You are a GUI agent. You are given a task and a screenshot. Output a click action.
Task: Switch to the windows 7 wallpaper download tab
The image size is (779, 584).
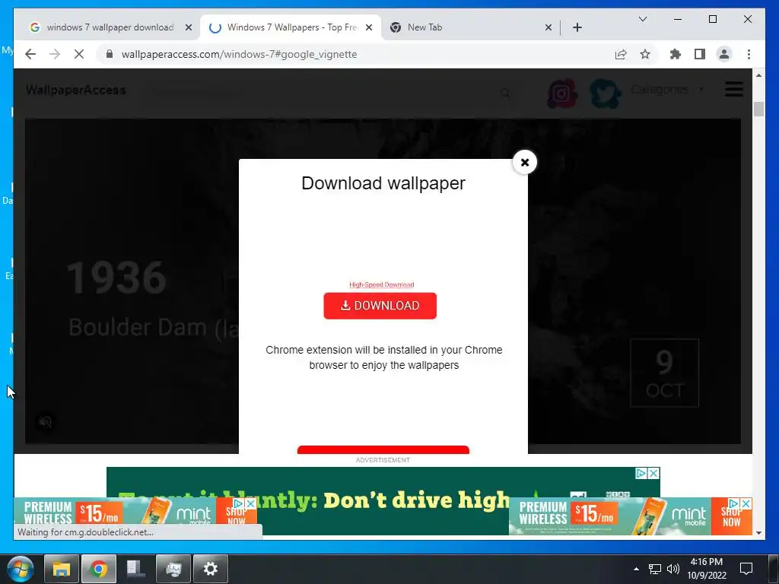(110, 27)
